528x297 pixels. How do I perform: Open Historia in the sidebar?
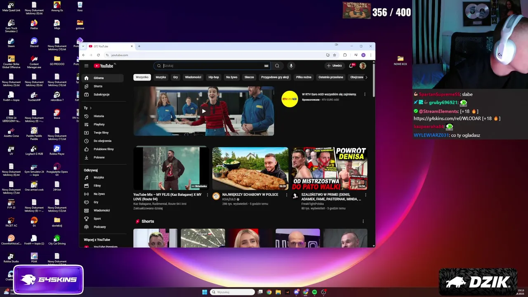[103, 116]
